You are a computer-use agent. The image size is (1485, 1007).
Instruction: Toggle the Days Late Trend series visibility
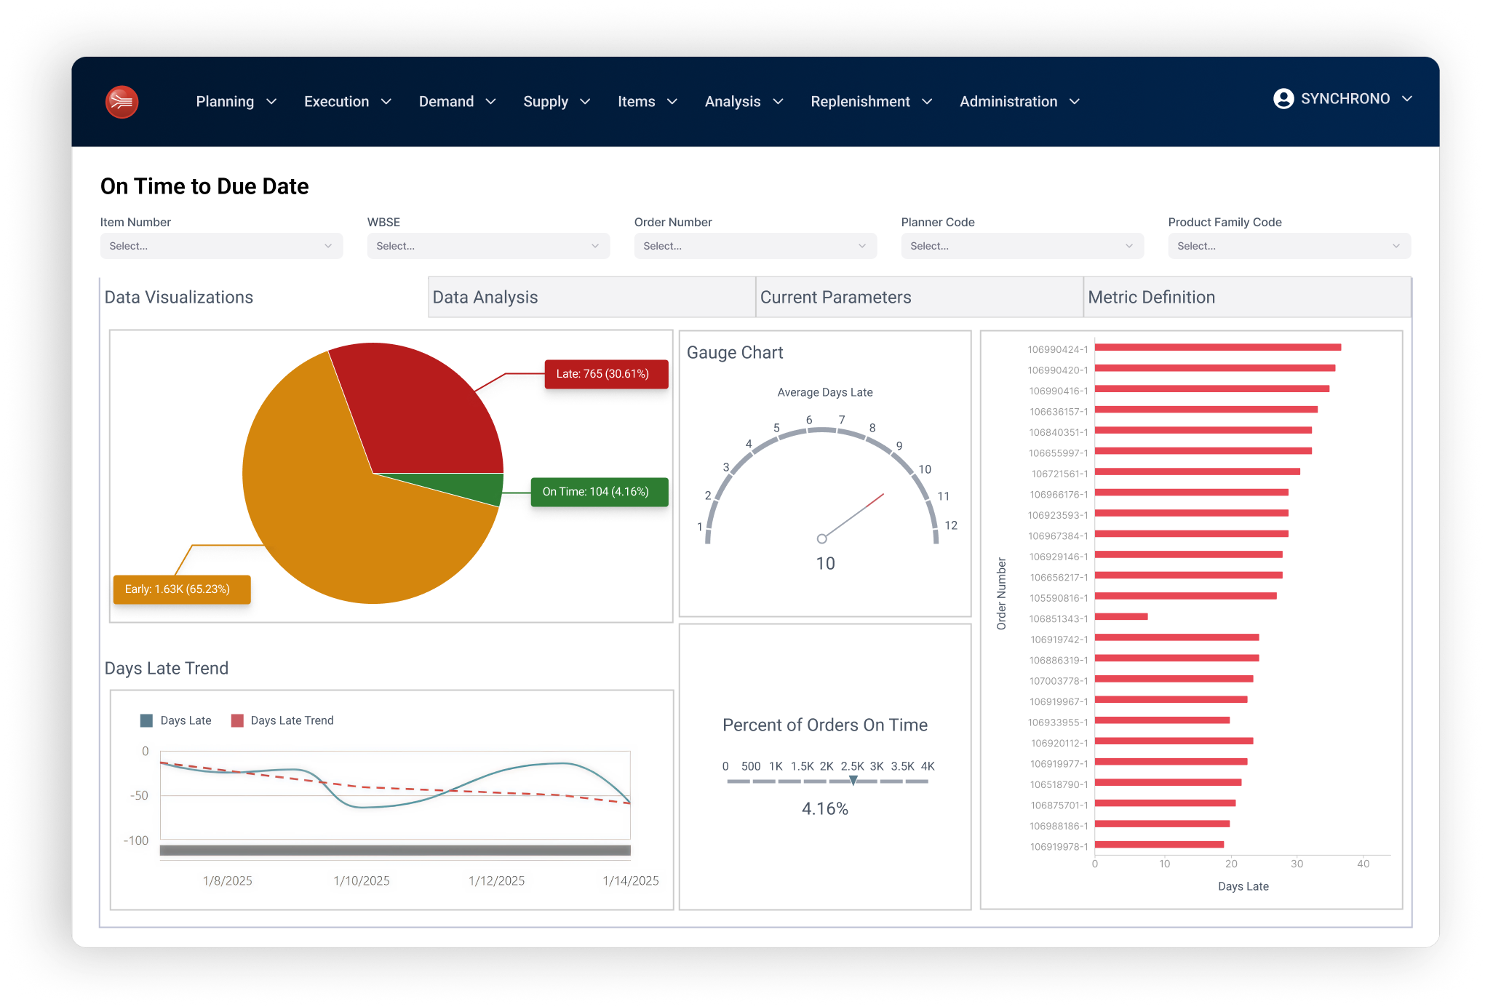tap(291, 720)
